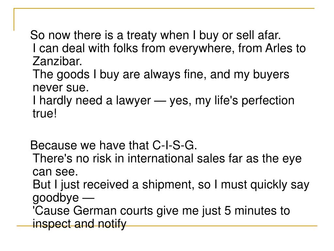Click the words 'inspect and notify'

coord(80,224)
